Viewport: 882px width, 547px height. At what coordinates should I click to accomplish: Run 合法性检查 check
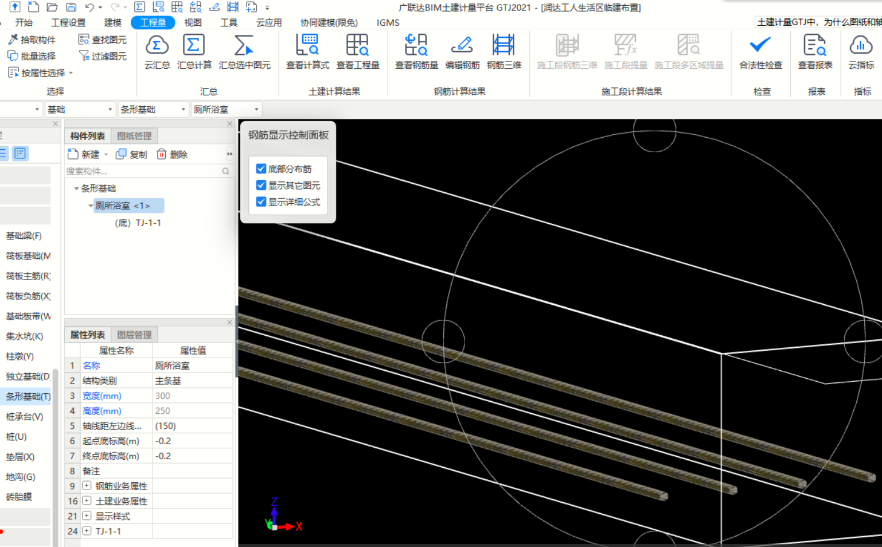click(x=760, y=52)
